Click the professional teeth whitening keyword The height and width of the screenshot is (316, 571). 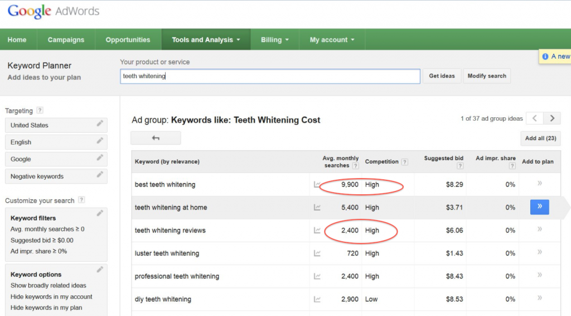(177, 276)
